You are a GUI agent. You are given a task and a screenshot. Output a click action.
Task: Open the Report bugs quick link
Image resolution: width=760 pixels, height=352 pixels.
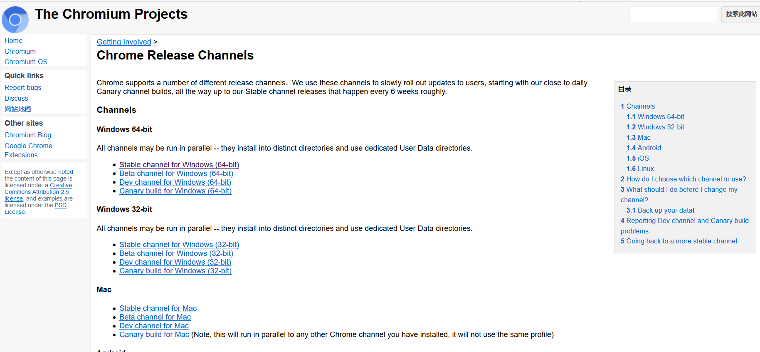[23, 87]
